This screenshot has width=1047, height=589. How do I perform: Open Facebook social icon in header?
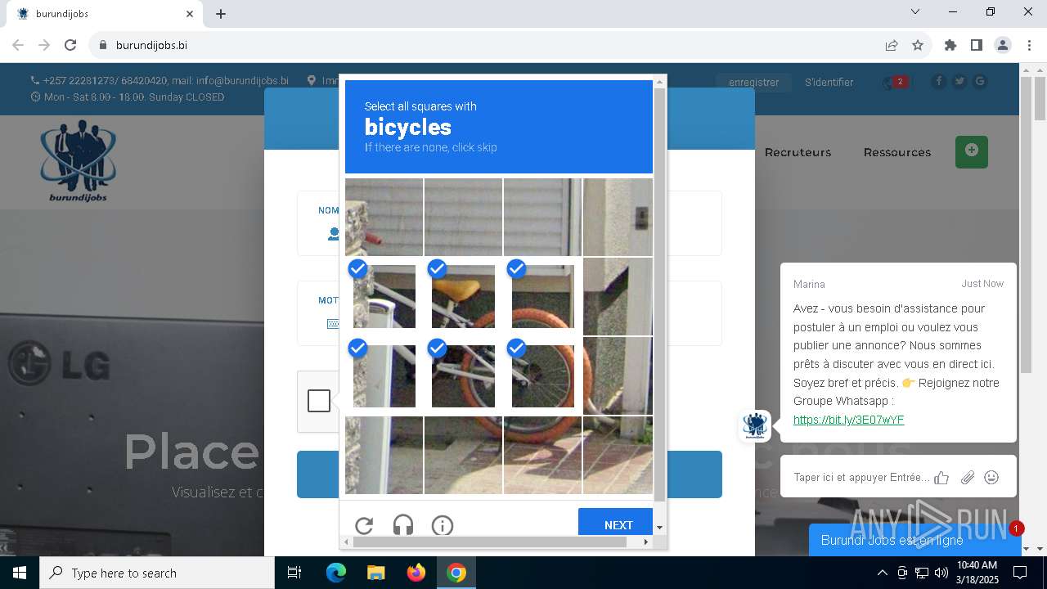tap(938, 81)
